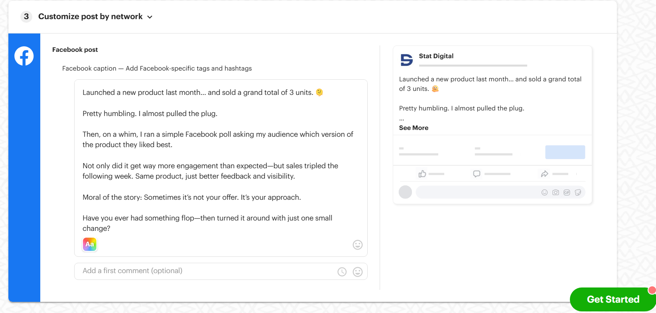Click the Facebook post heading
The image size is (656, 313).
[x=75, y=50]
